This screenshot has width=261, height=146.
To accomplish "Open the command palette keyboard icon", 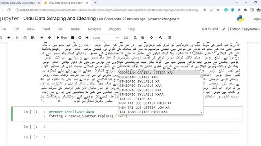I will 126,38.
